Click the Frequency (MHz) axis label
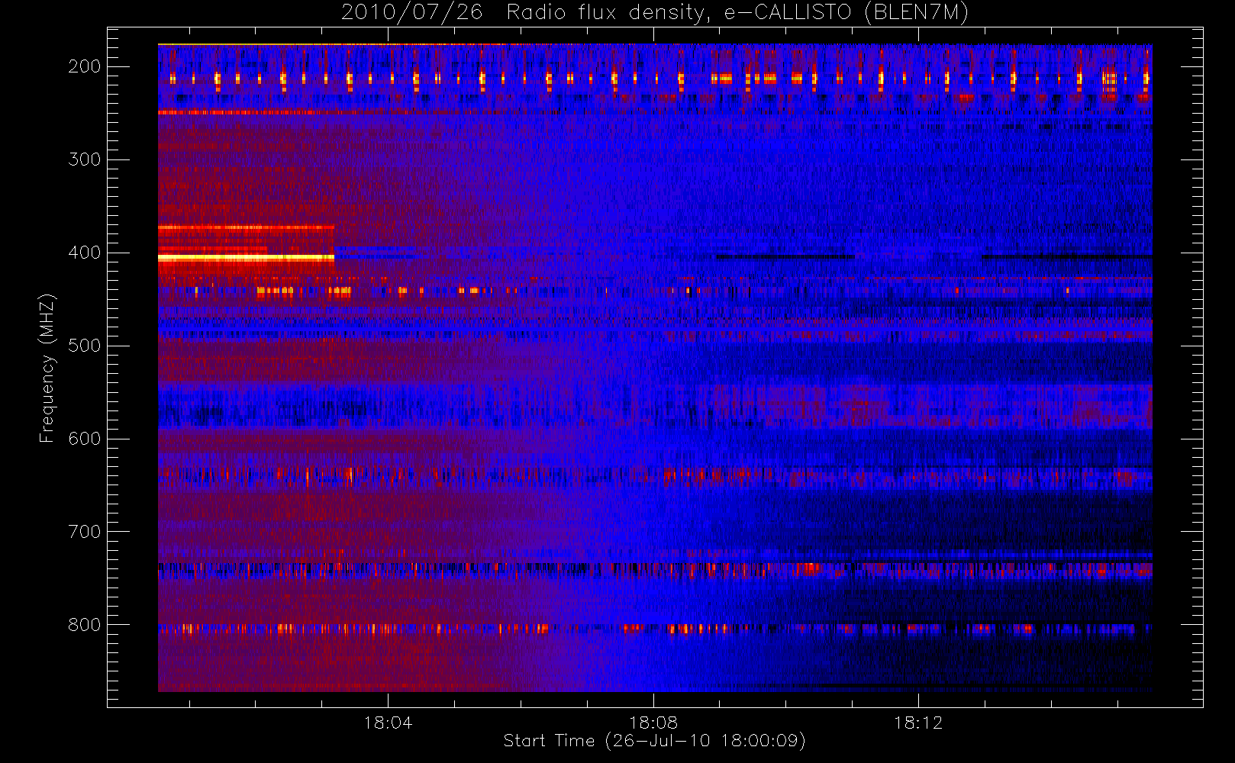Viewport: 1235px width, 763px height. click(47, 368)
